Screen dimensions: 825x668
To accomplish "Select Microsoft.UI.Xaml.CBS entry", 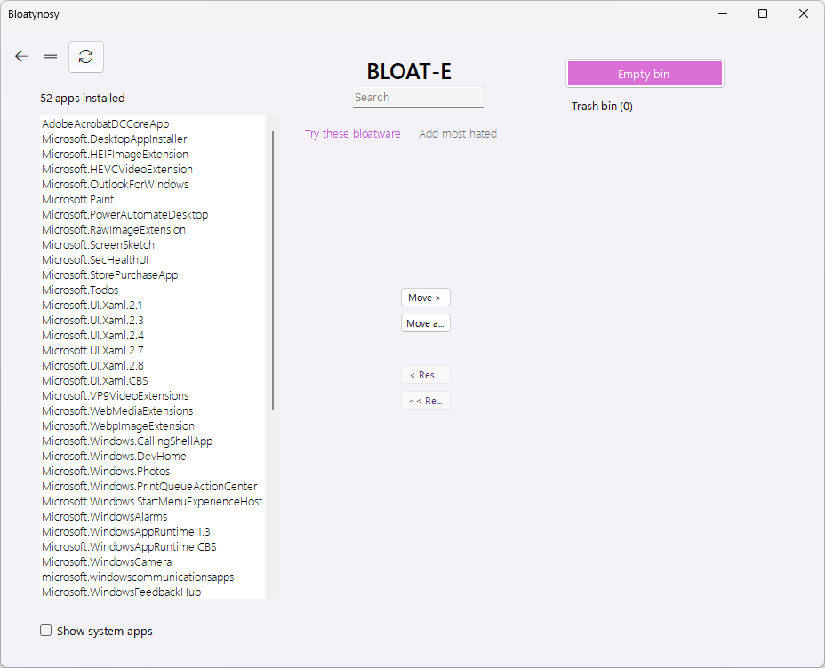I will [153, 380].
